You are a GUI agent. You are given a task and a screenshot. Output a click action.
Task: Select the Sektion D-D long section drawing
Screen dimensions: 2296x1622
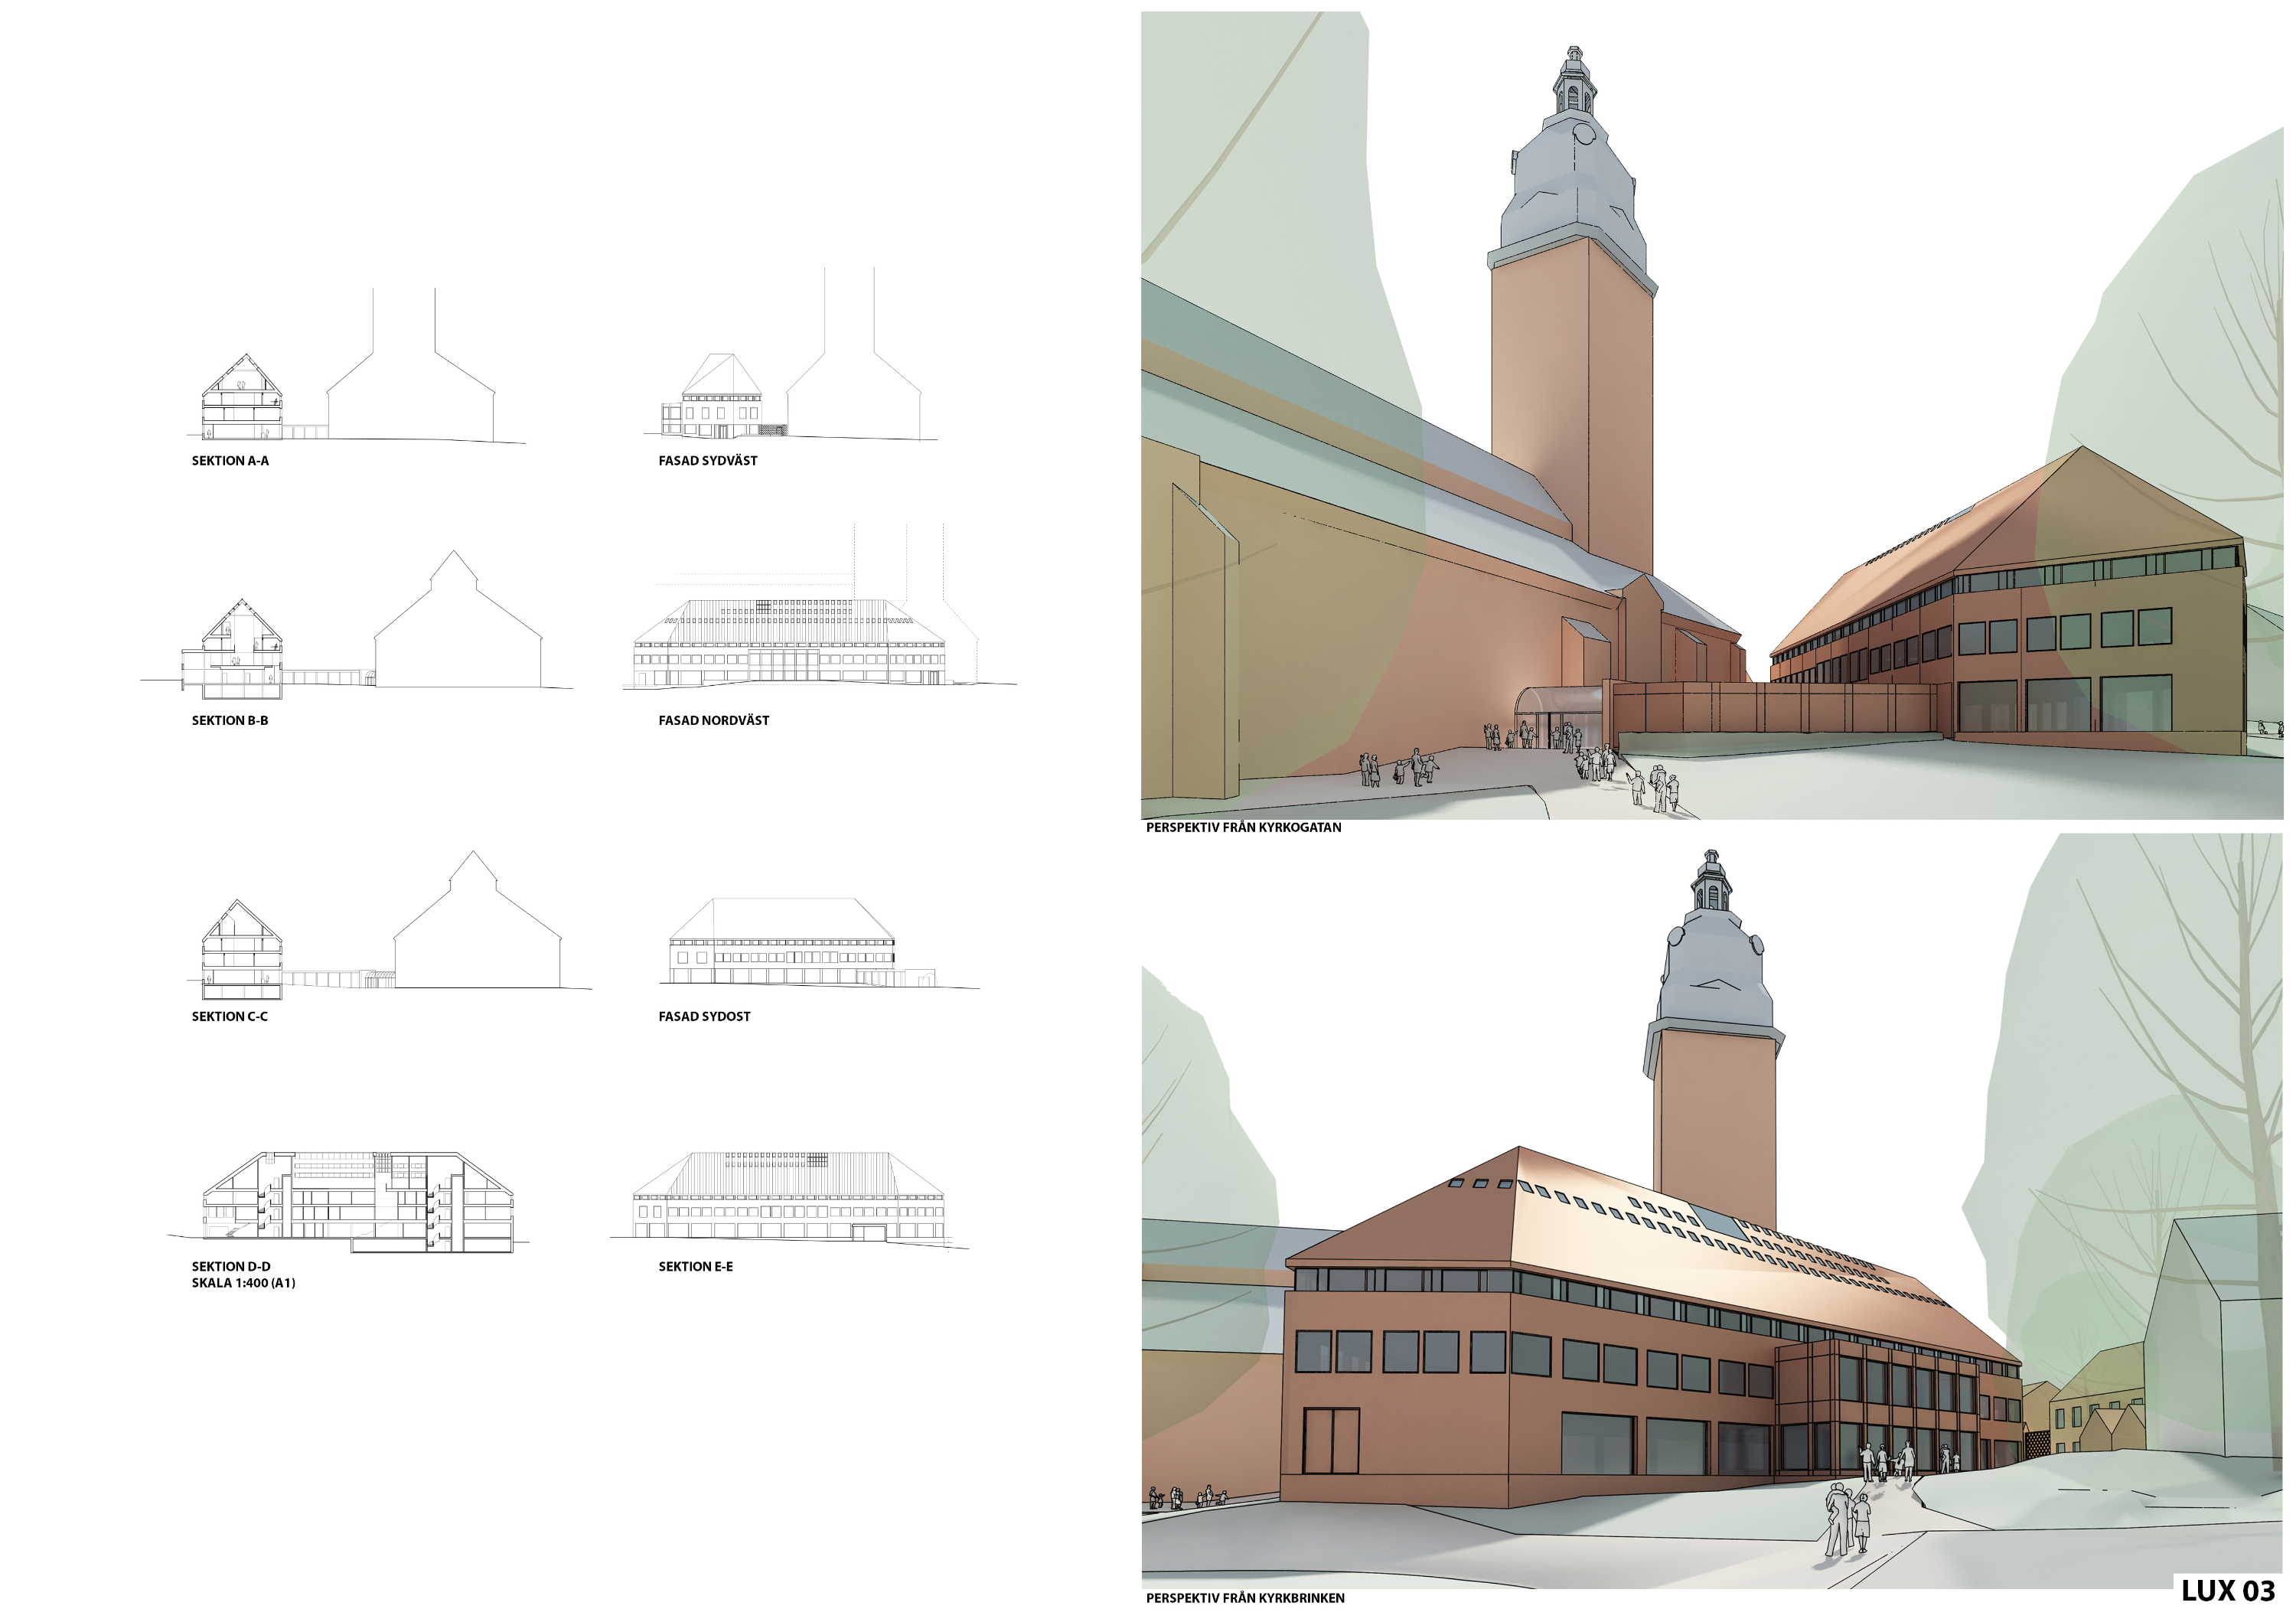click(348, 1202)
